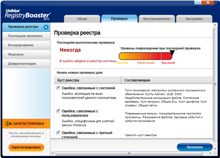Click the yellow low-damage segment of the gauge
The image size is (220, 158).
click(x=124, y=56)
